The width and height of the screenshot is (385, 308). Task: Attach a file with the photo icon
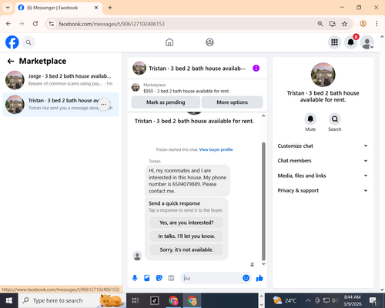point(147,278)
